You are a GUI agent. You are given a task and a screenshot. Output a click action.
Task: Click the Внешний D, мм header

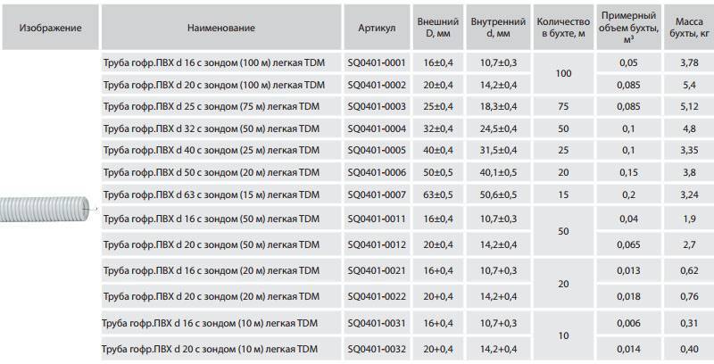point(438,28)
